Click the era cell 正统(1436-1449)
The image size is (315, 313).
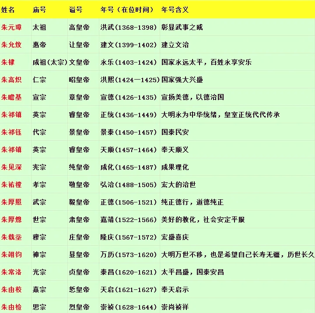point(128,115)
